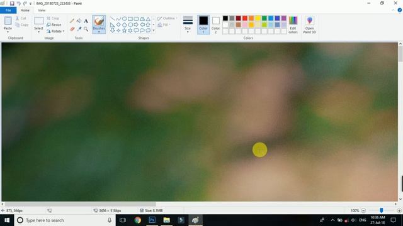Pick the black color swatch

[225, 18]
